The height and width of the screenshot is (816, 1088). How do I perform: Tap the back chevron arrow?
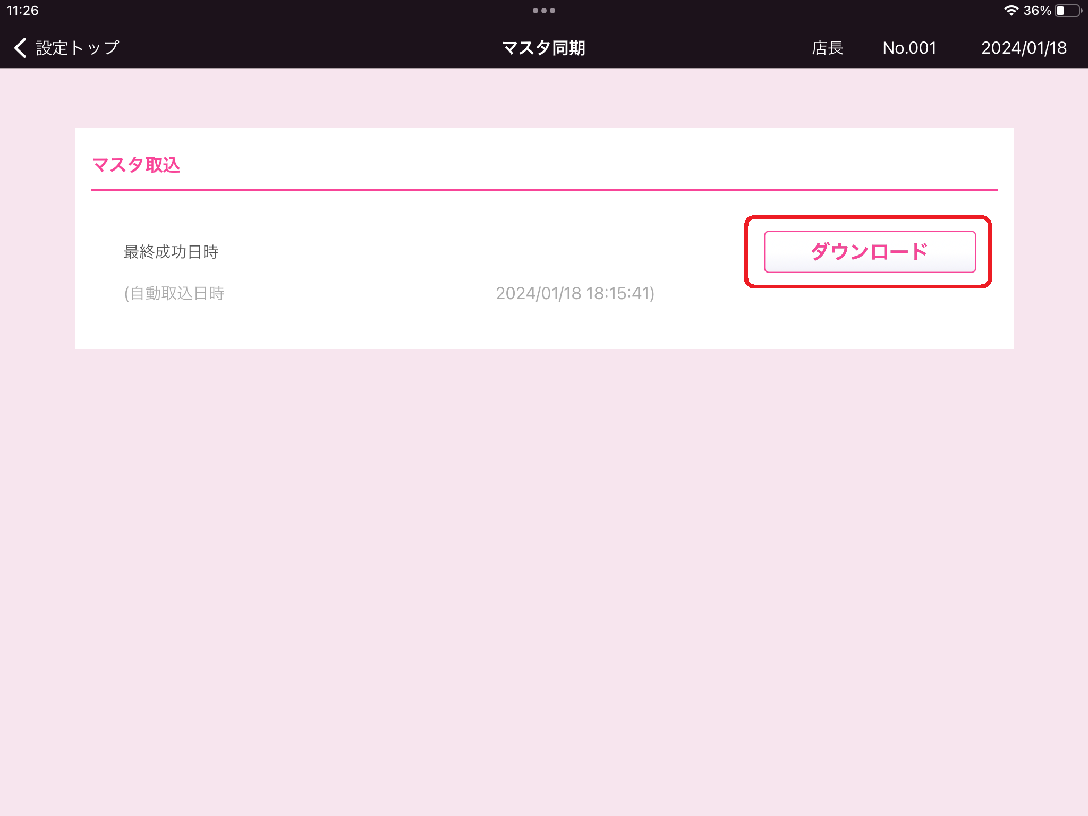pos(20,48)
